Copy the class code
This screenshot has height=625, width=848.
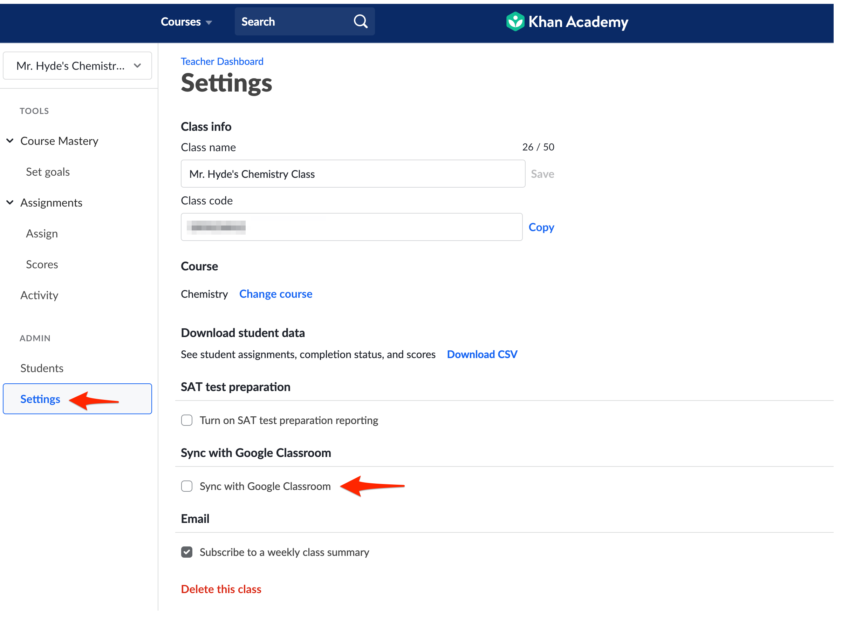pyautogui.click(x=541, y=227)
